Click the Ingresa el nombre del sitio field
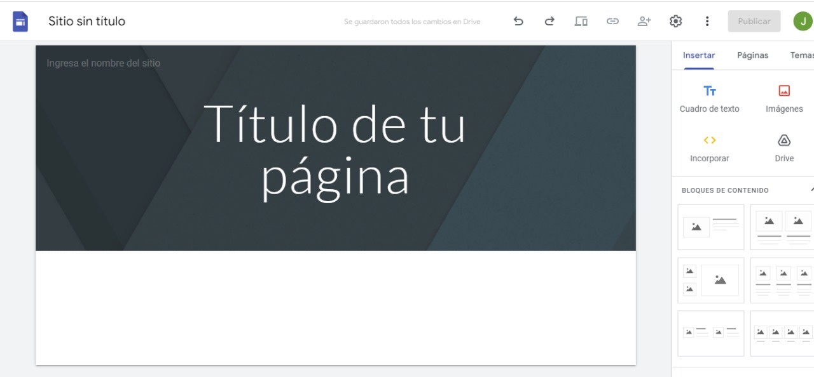This screenshot has height=377, width=814. [x=103, y=63]
